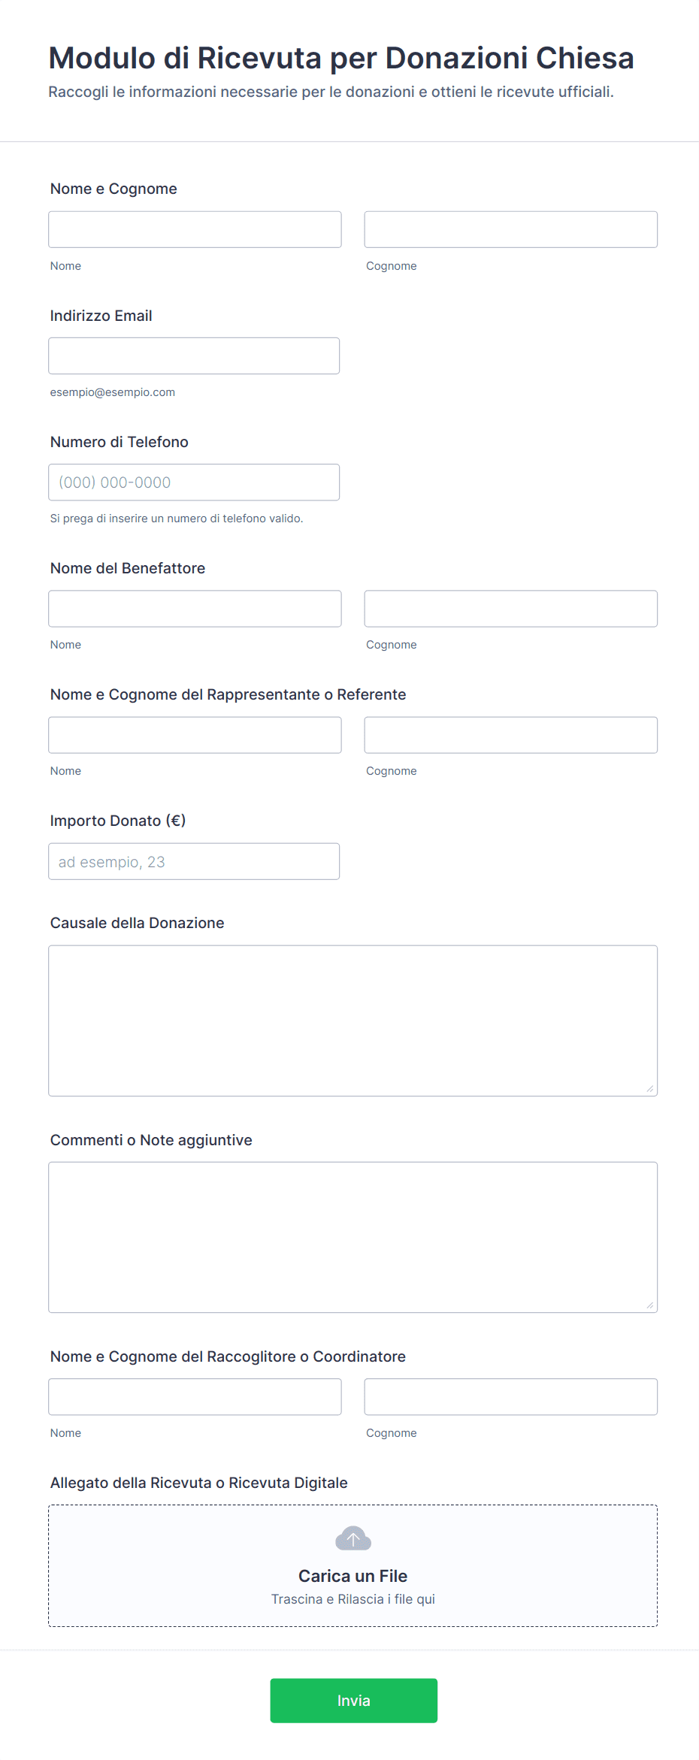Select the Rappresentante o Referente Nome field

pyautogui.click(x=195, y=735)
